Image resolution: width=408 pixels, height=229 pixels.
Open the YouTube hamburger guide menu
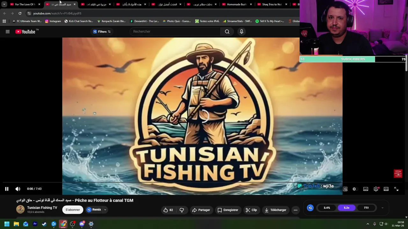[x=8, y=31]
